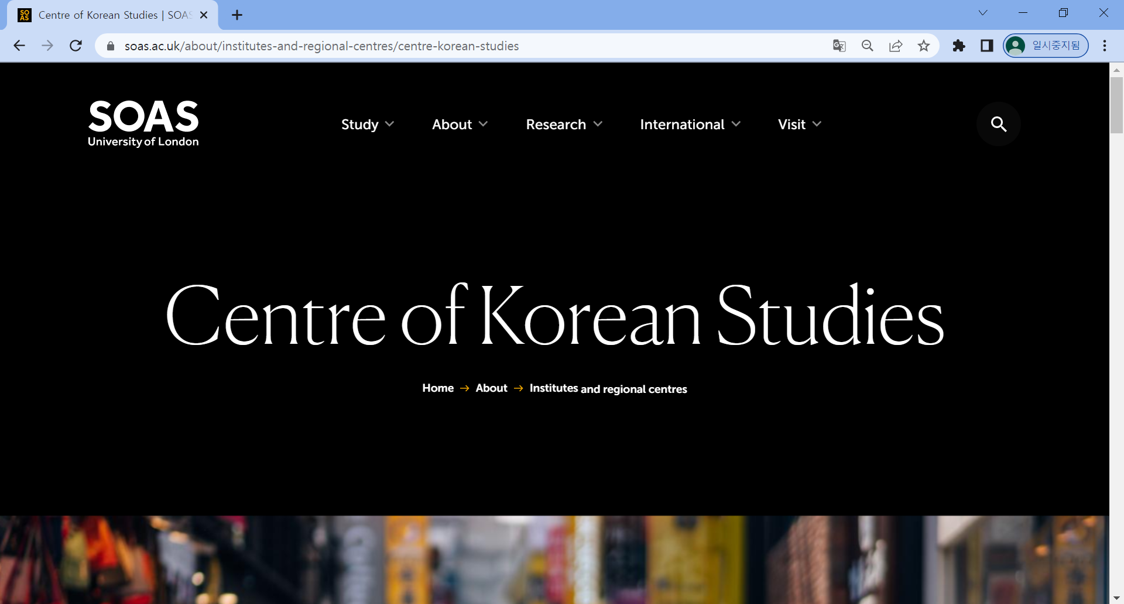This screenshot has width=1124, height=604.
Task: Toggle the browser side panel icon
Action: click(987, 46)
